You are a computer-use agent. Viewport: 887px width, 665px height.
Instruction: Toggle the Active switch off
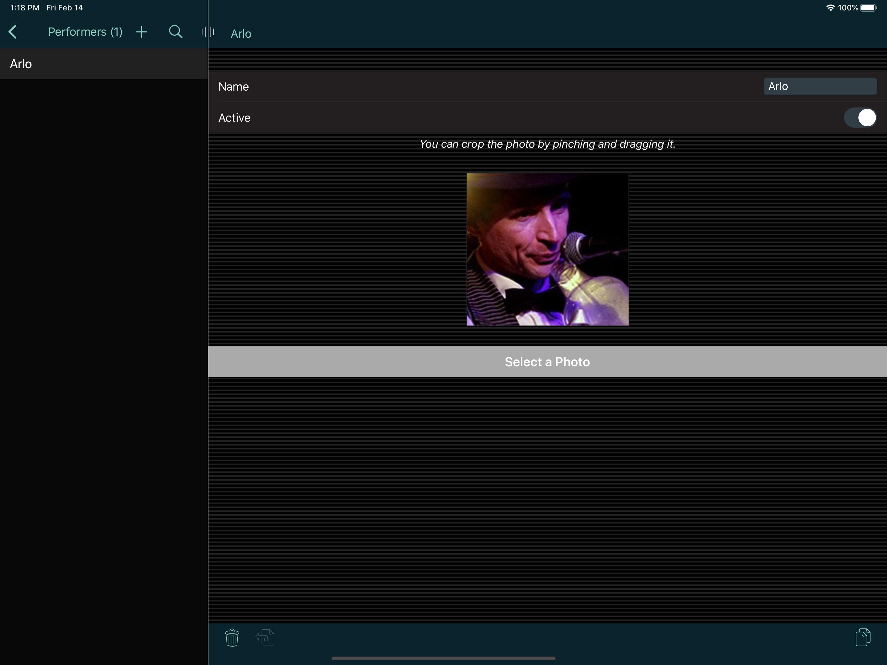click(860, 118)
